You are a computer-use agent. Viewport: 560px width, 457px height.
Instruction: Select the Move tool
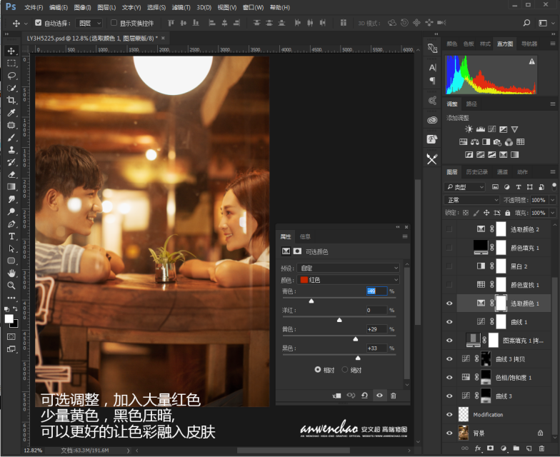pos(11,51)
